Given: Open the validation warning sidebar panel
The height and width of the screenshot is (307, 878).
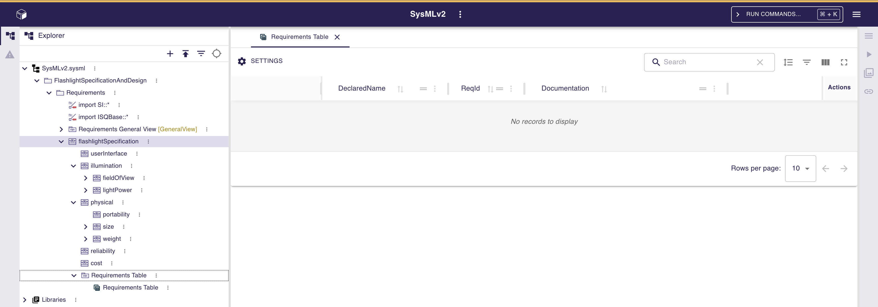Looking at the screenshot, I should (10, 55).
